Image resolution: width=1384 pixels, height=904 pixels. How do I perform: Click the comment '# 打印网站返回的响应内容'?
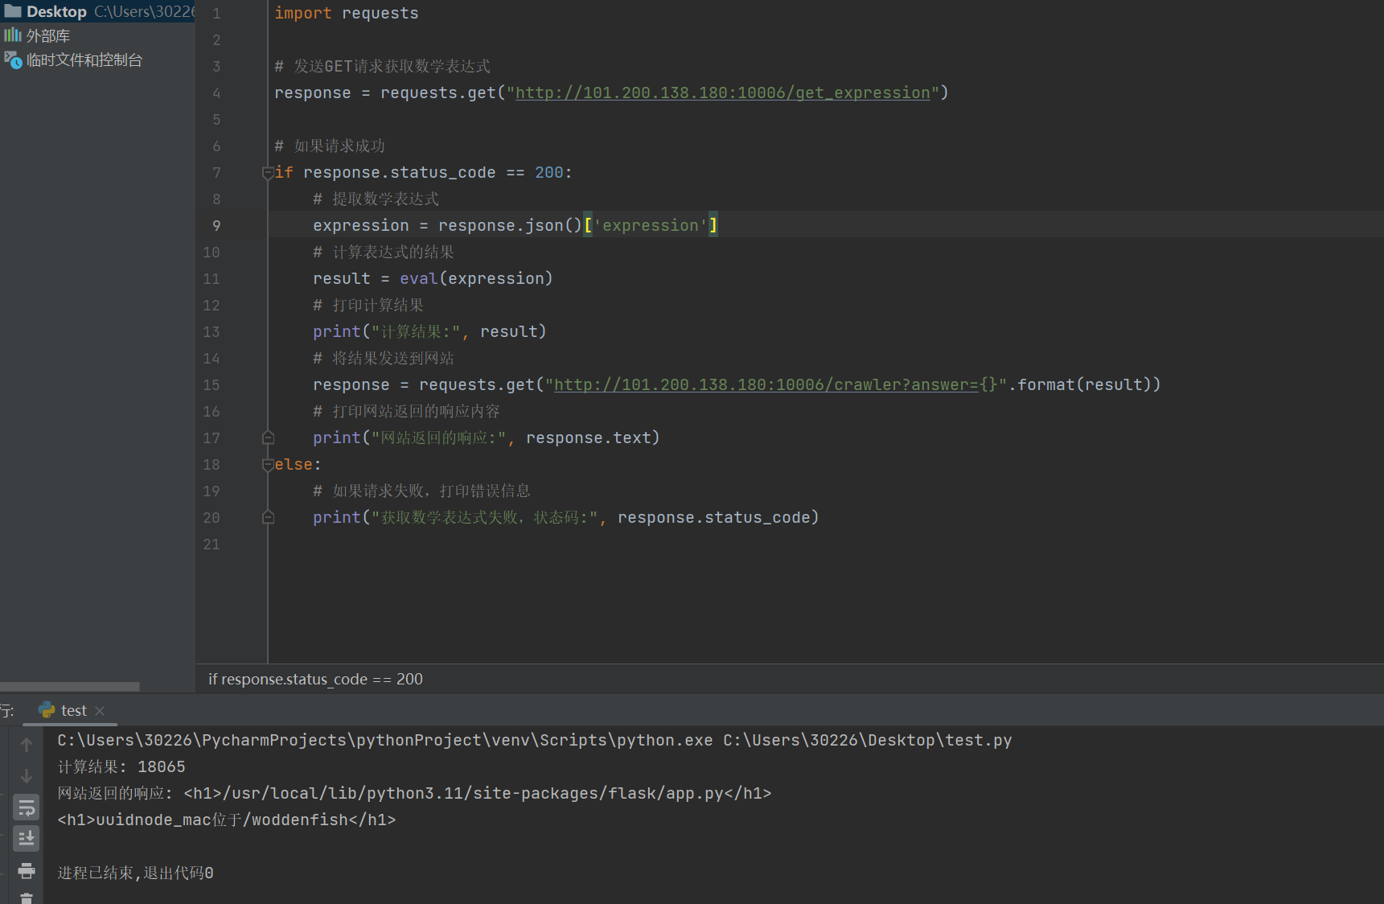(406, 411)
